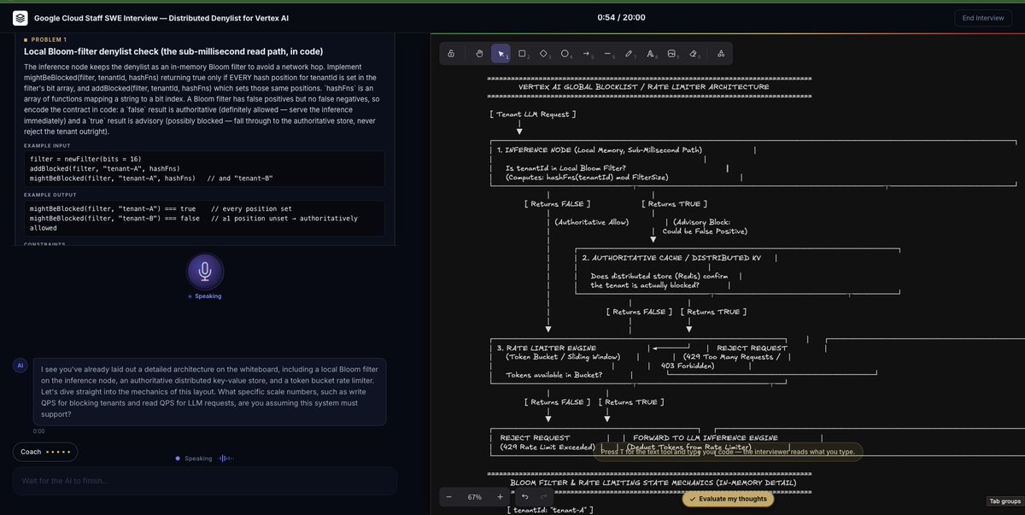Select the Text tool
The height and width of the screenshot is (515, 1025).
click(651, 54)
